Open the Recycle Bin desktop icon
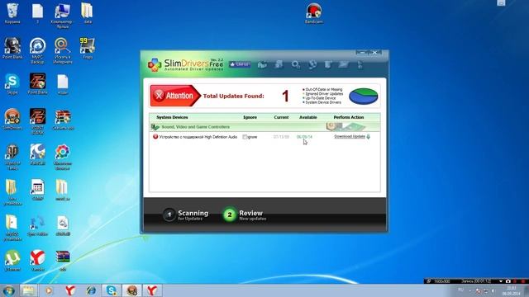This screenshot has width=529, height=297. 12,13
